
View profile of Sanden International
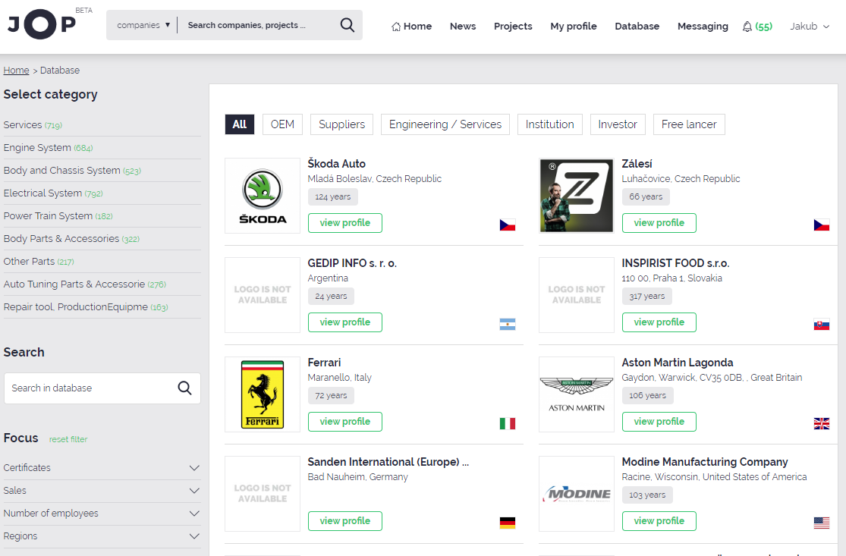[344, 520]
